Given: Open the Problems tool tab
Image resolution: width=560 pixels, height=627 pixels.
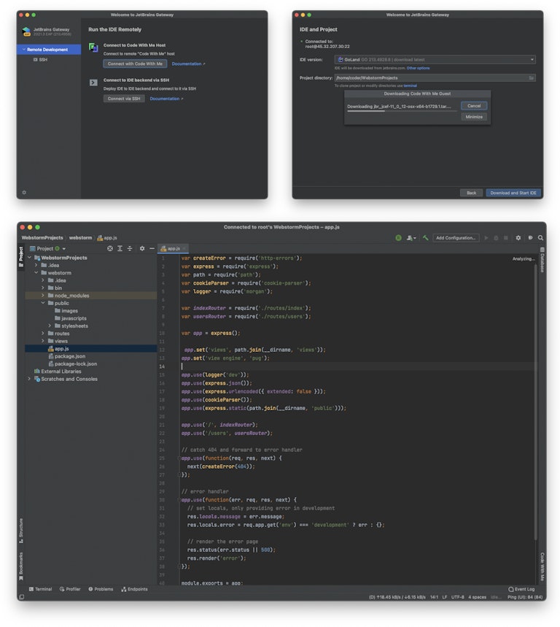Looking at the screenshot, I should click(x=101, y=589).
